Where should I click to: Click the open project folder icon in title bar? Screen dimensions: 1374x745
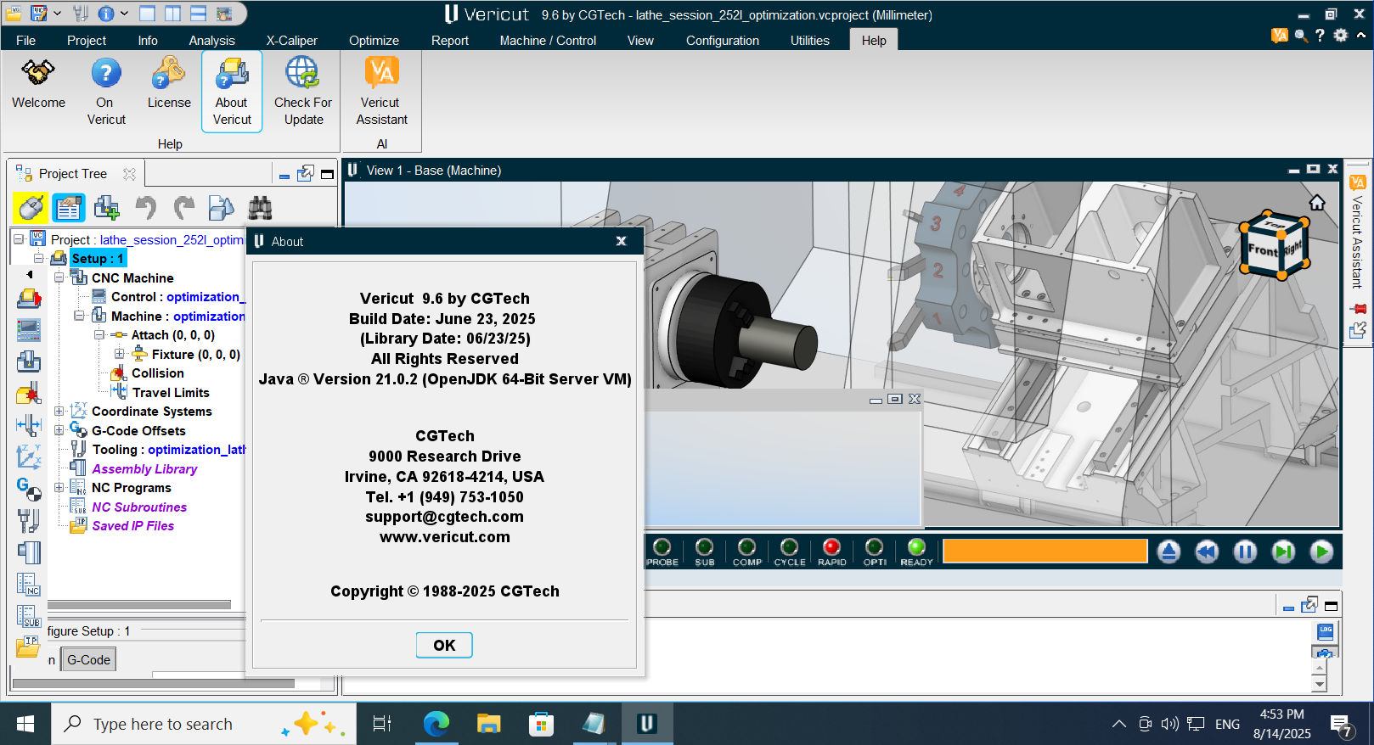[14, 13]
